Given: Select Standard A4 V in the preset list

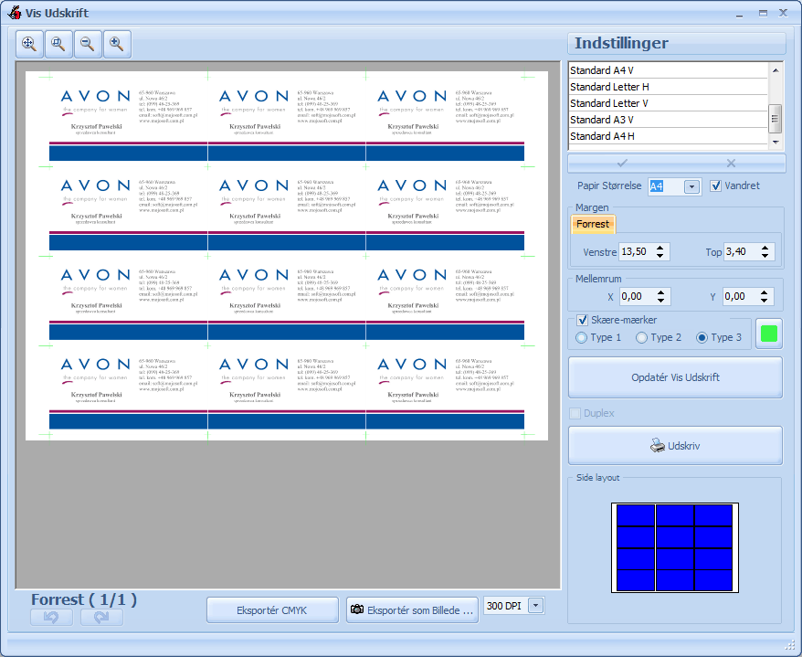Looking at the screenshot, I should [668, 70].
